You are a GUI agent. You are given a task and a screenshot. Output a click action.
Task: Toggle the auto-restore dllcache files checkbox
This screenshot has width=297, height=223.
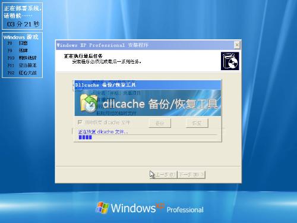[80, 122]
